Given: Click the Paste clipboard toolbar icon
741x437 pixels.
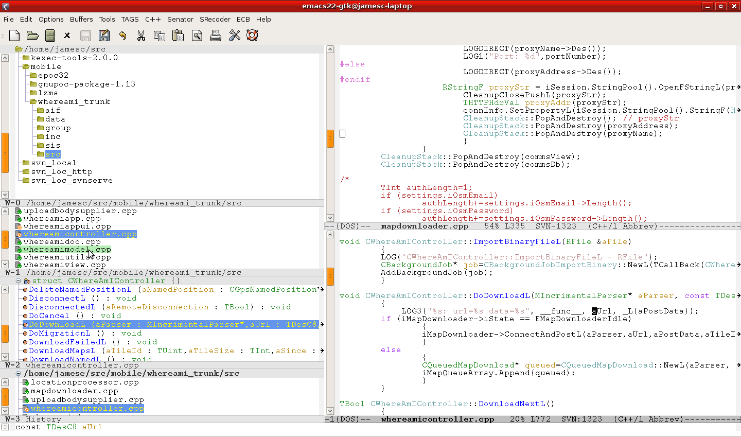Looking at the screenshot, I should click(x=178, y=36).
